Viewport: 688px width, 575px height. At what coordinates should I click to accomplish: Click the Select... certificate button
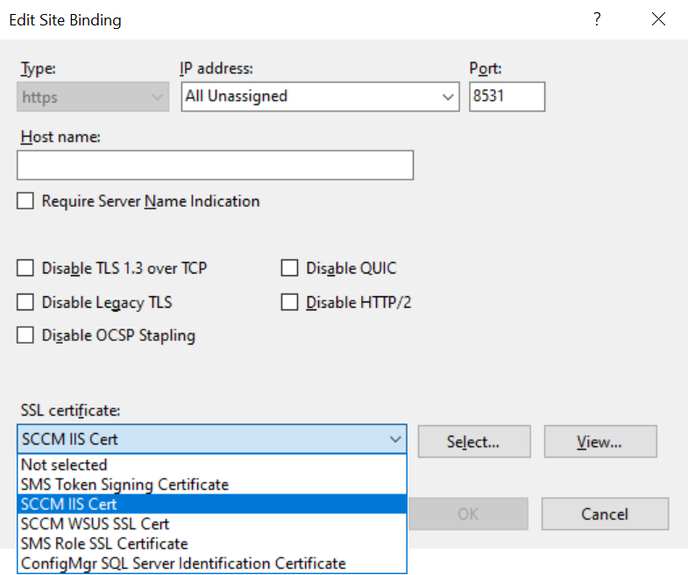click(x=474, y=442)
